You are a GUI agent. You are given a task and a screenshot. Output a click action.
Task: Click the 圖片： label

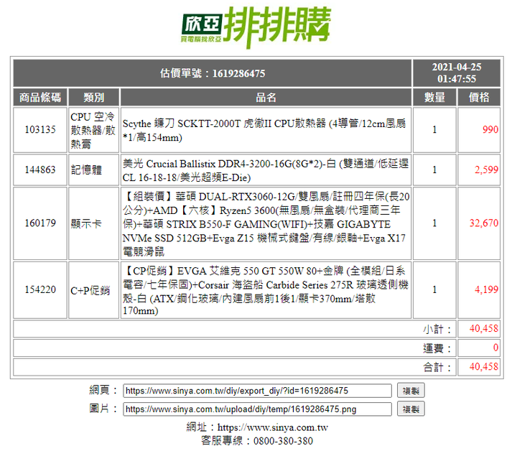click(x=103, y=409)
